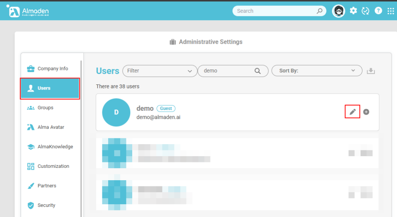The width and height of the screenshot is (397, 217).
Task: Click the magnifier icon in demo search field
Action: [x=258, y=71]
